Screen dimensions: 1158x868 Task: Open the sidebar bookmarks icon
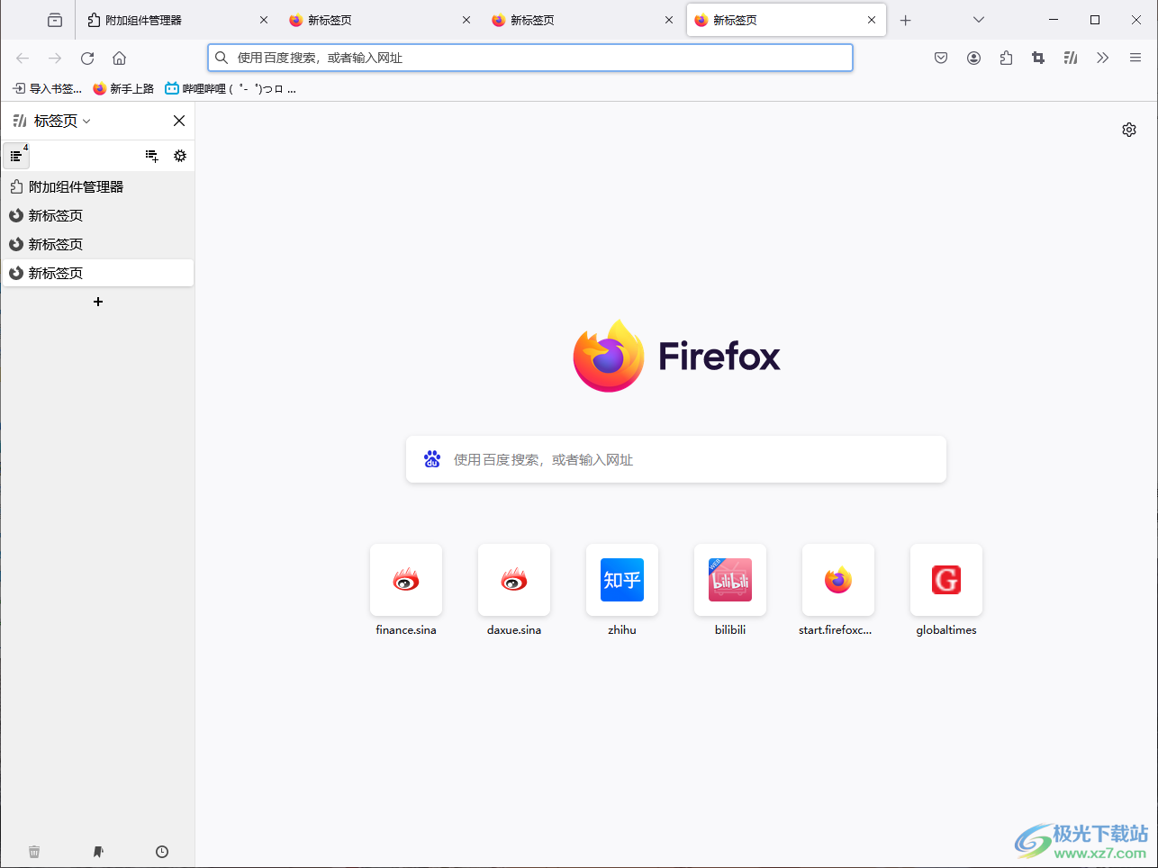[98, 852]
